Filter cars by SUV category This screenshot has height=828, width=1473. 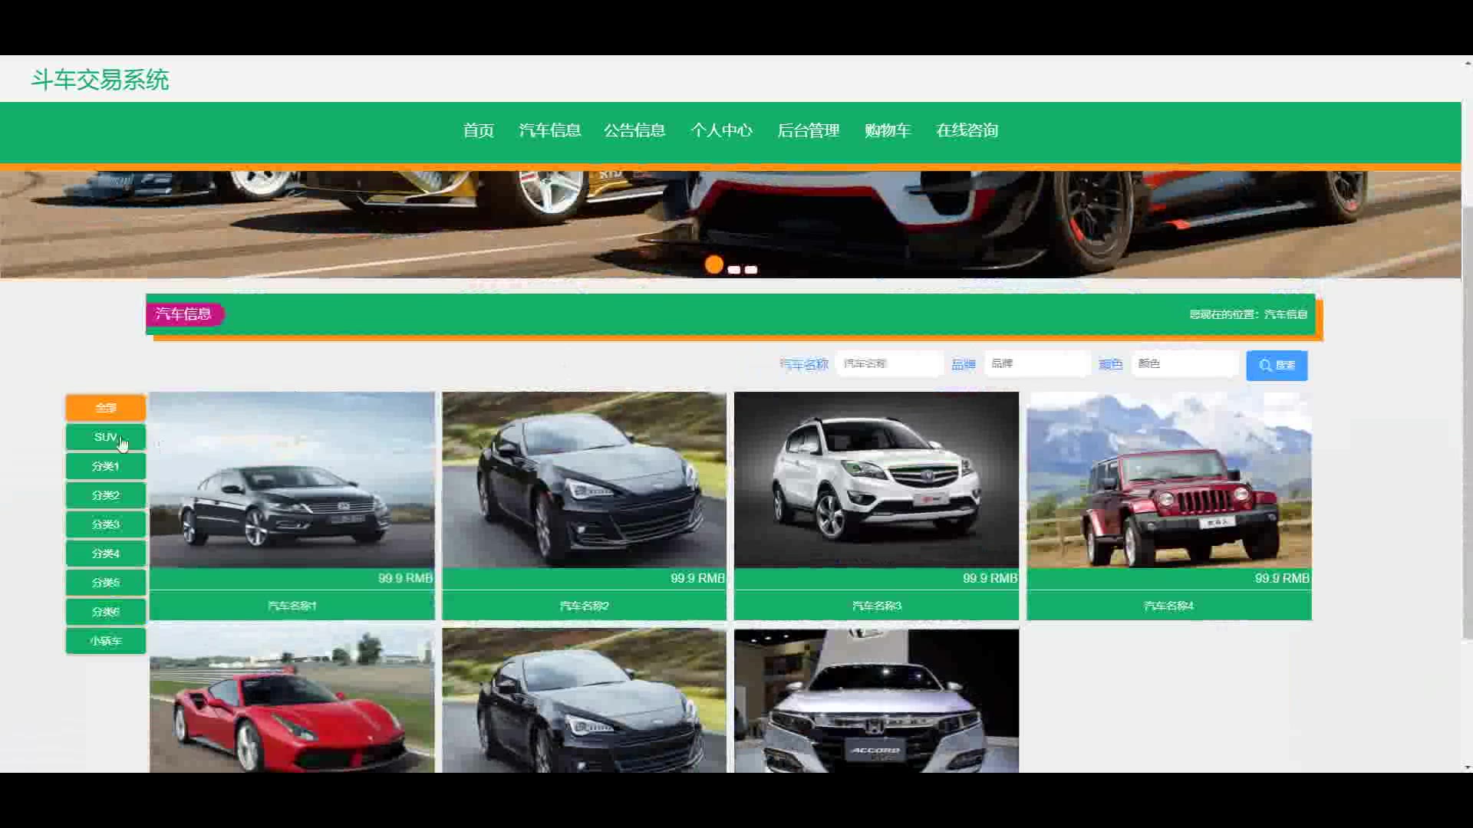pos(106,437)
